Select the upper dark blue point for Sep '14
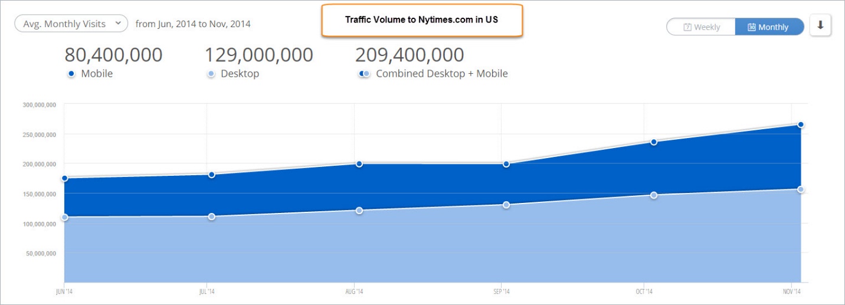 tap(506, 163)
